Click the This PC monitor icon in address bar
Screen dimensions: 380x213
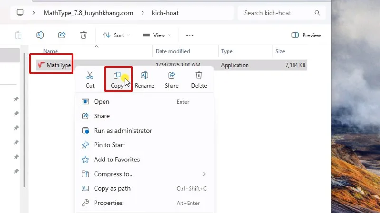click(x=20, y=13)
